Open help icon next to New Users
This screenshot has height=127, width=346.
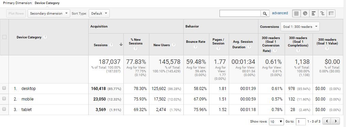[174, 45]
